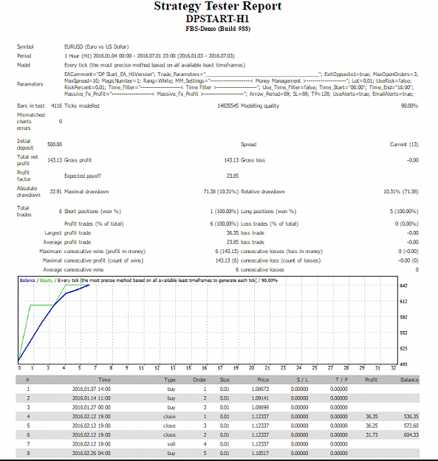Click the profit cell '36.35' in row 4
Image resolution: width=438 pixels, height=461 pixels.
coord(372,417)
